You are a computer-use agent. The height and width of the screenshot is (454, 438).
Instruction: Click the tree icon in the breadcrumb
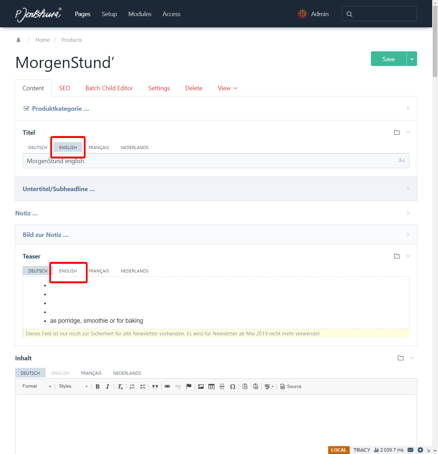(x=18, y=40)
